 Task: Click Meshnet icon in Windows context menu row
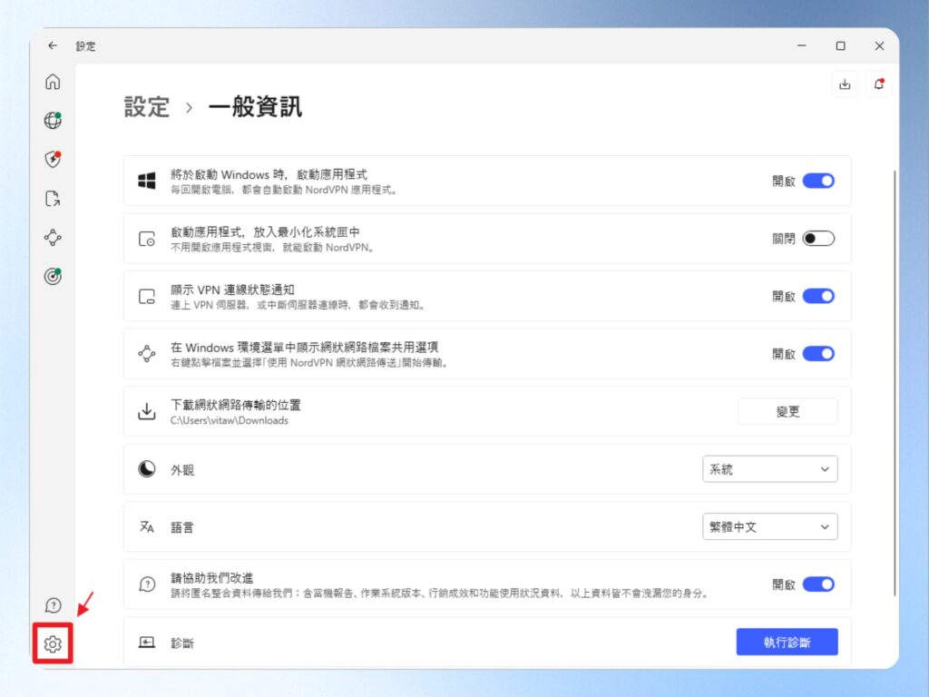click(x=147, y=354)
